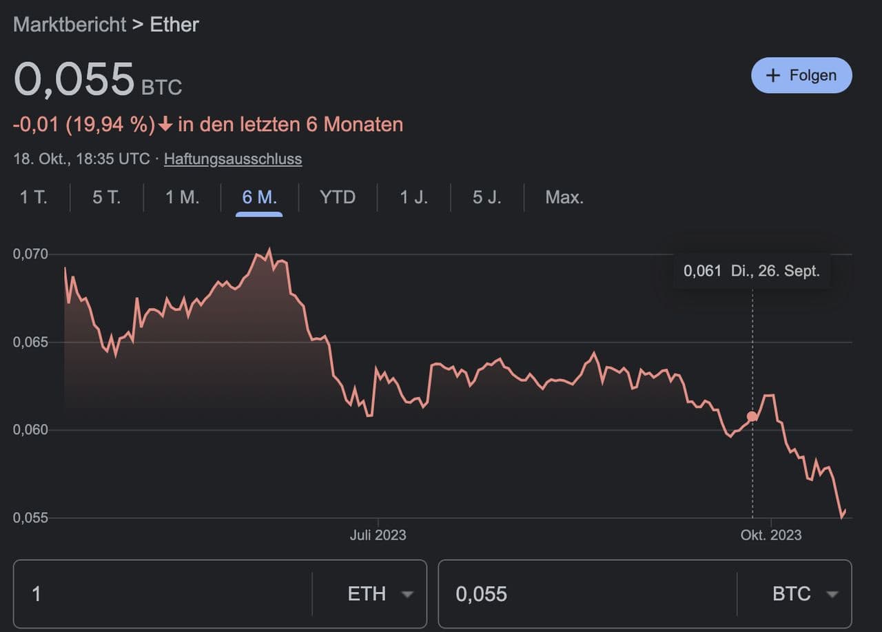The image size is (882, 632).
Task: Select the 1 T. time range tab
Action: click(33, 198)
